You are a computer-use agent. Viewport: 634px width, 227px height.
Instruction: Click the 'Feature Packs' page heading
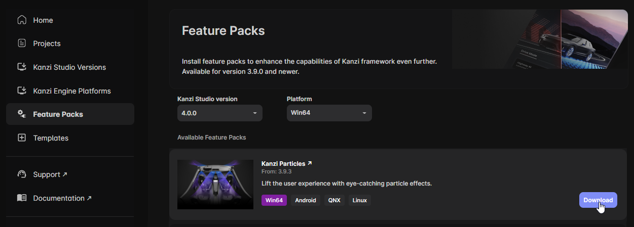(x=223, y=30)
